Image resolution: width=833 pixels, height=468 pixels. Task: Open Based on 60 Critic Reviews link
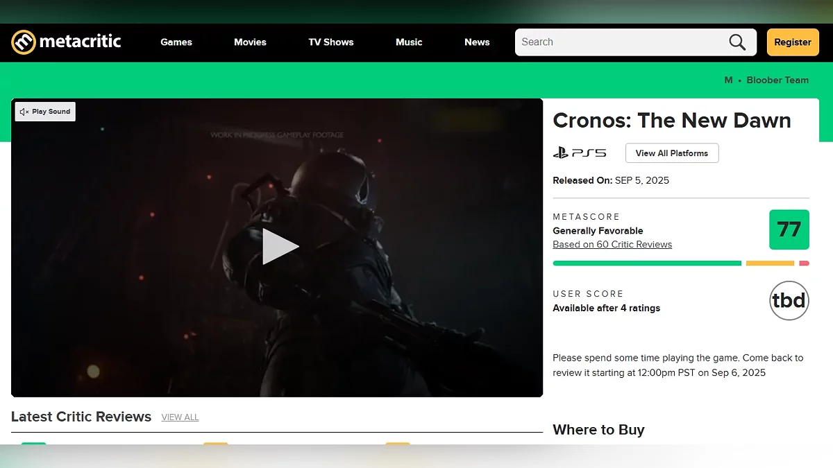pos(612,245)
